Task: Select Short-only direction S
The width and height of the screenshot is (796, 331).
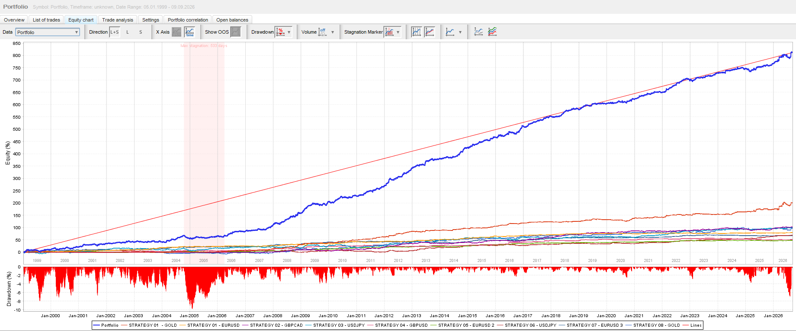Action: (x=141, y=32)
